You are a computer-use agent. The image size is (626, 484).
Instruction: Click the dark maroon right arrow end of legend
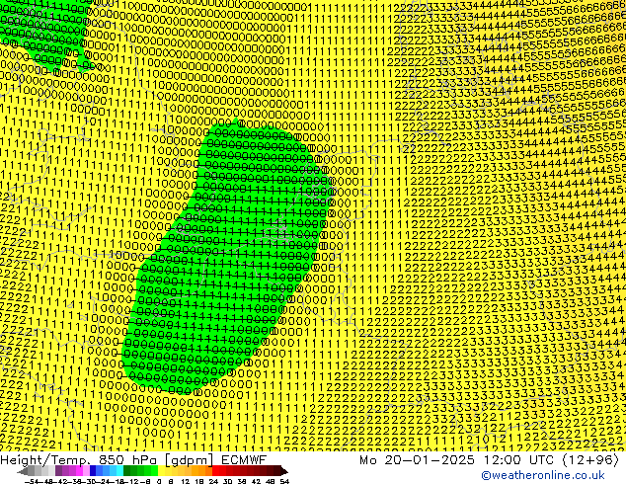(284, 471)
